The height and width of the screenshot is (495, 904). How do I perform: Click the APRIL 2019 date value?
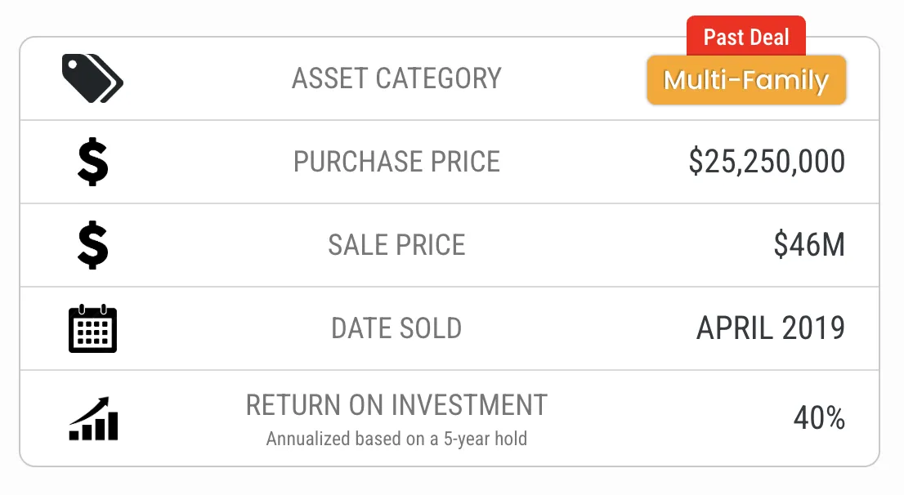(770, 328)
